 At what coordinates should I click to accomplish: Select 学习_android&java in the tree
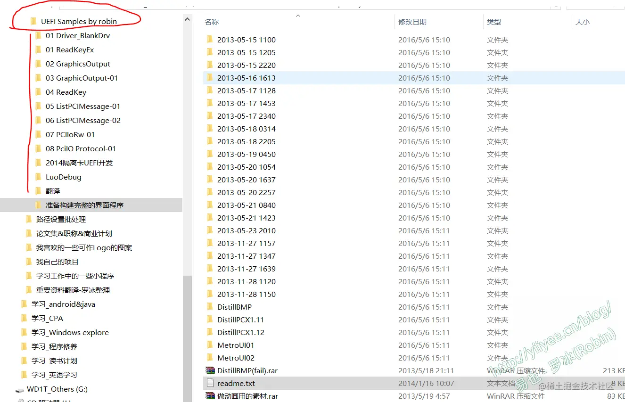[x=63, y=304]
